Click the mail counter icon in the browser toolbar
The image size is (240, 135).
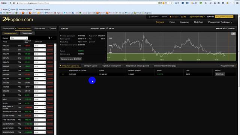pos(177,3)
